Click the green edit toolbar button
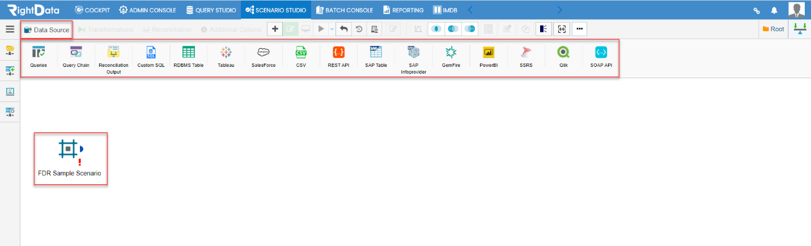 (x=290, y=29)
